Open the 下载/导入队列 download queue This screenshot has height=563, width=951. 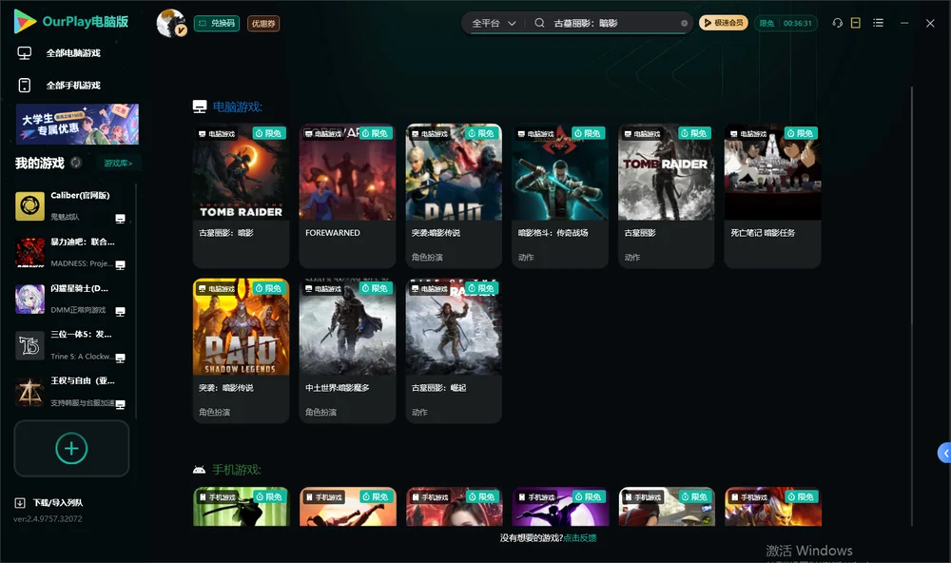49,502
